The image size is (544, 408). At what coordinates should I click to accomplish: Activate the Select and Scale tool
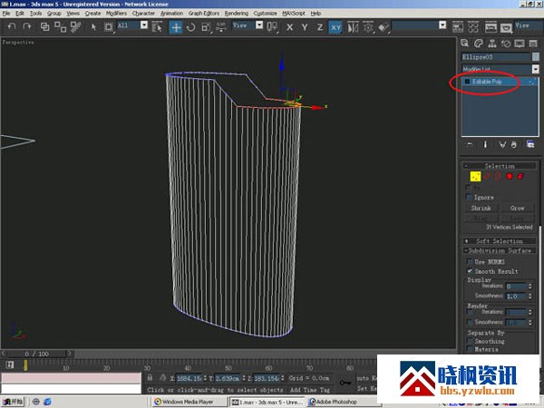coord(206,26)
